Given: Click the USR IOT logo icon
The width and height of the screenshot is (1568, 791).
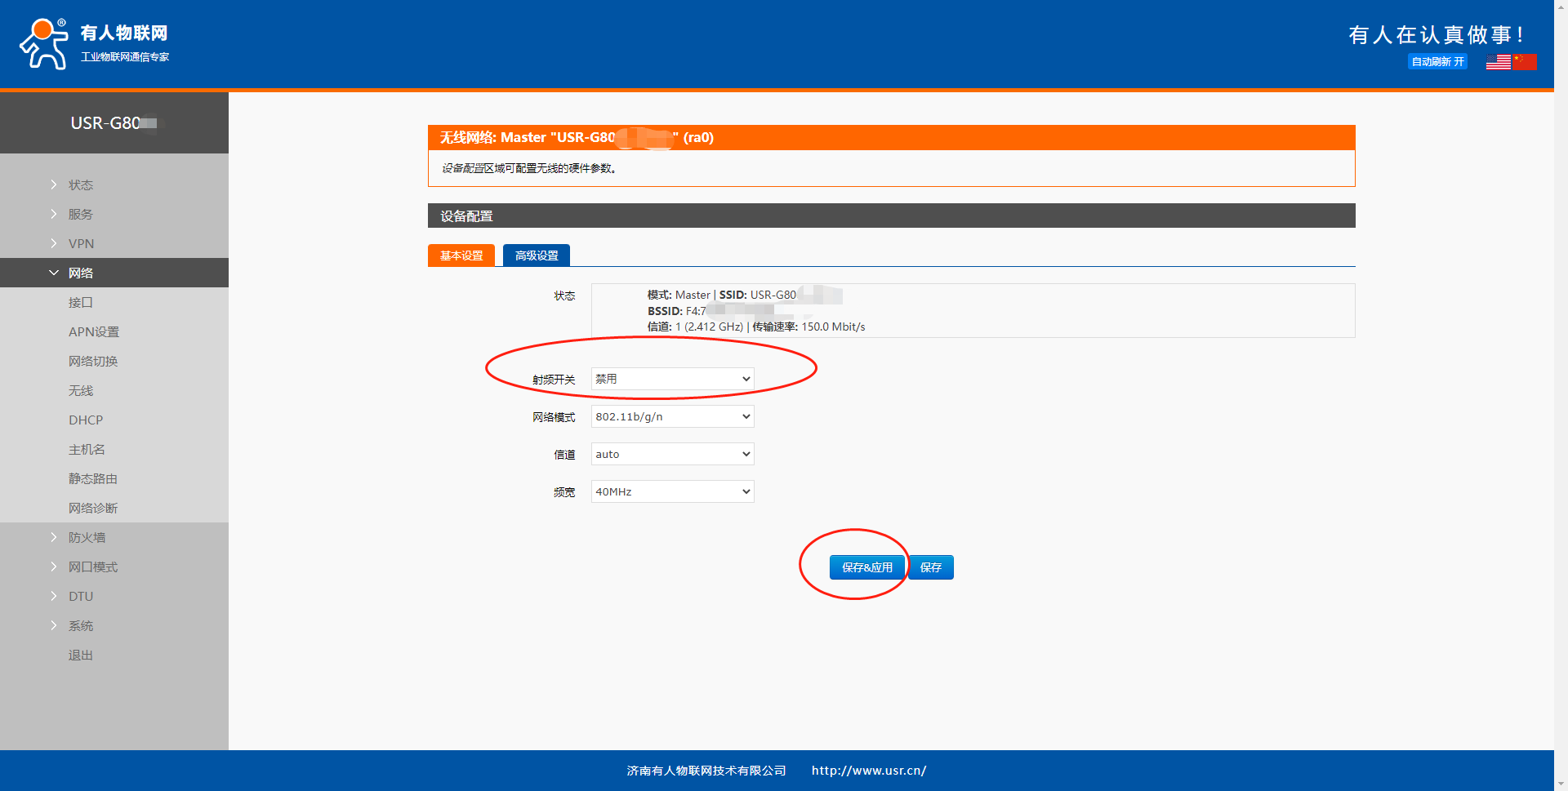Looking at the screenshot, I should (x=44, y=44).
